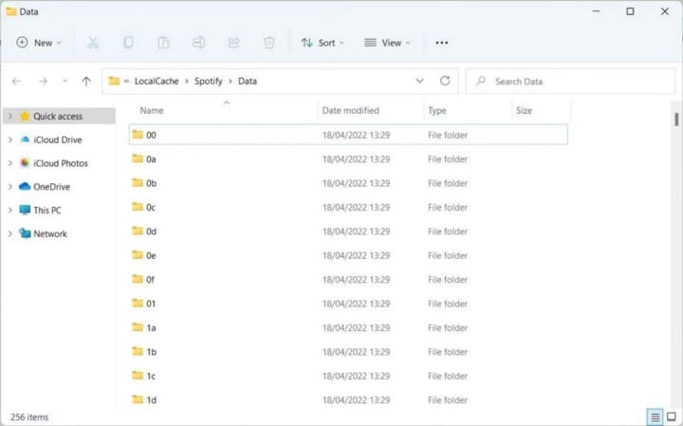Select the folder named 0c
683x426 pixels.
(348, 208)
